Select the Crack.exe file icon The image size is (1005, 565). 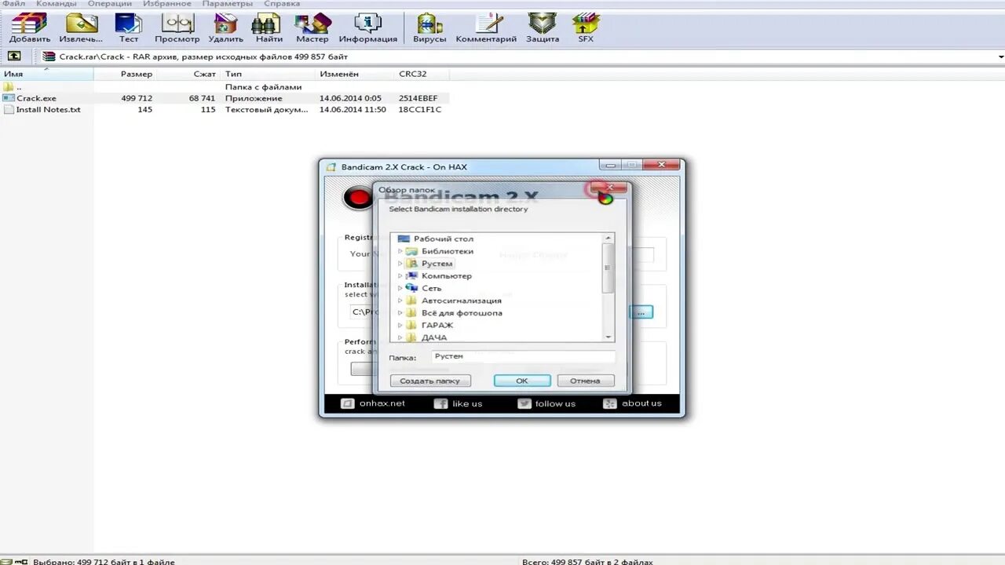(9, 98)
